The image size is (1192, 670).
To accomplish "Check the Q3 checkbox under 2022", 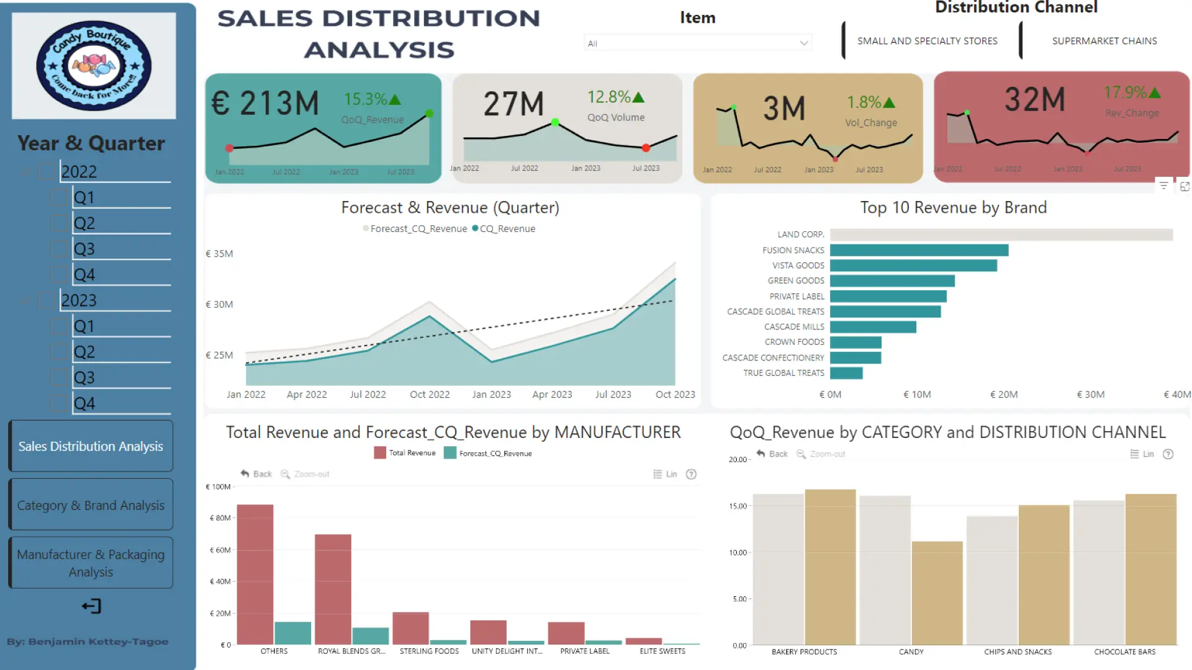I will [60, 249].
